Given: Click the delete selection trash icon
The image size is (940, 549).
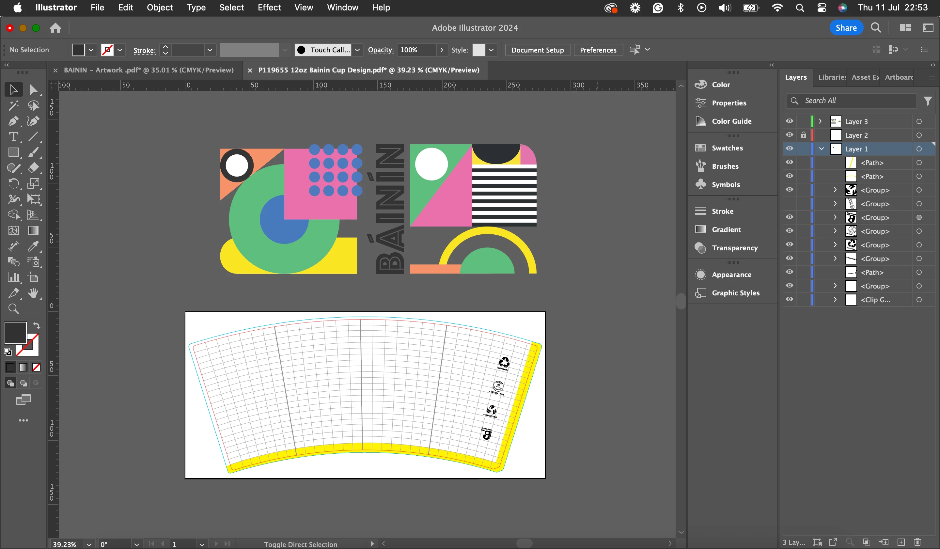Looking at the screenshot, I should point(917,542).
